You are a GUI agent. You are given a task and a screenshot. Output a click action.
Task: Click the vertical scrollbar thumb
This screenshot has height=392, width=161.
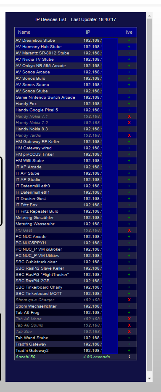tap(149, 195)
